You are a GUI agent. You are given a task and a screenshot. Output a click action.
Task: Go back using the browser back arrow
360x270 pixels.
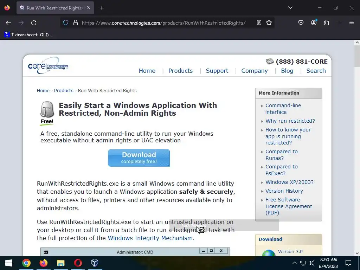(x=8, y=23)
